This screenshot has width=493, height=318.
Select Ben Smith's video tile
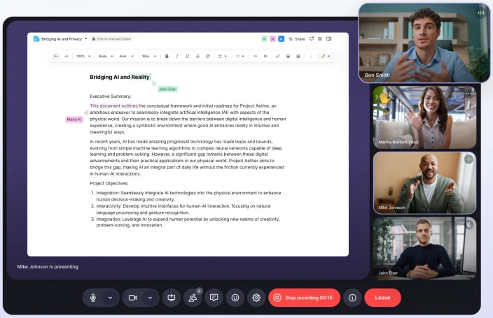(x=424, y=42)
